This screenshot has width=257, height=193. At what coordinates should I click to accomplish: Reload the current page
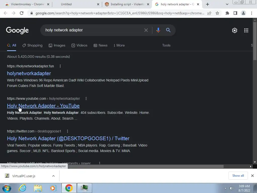tap(22, 13)
